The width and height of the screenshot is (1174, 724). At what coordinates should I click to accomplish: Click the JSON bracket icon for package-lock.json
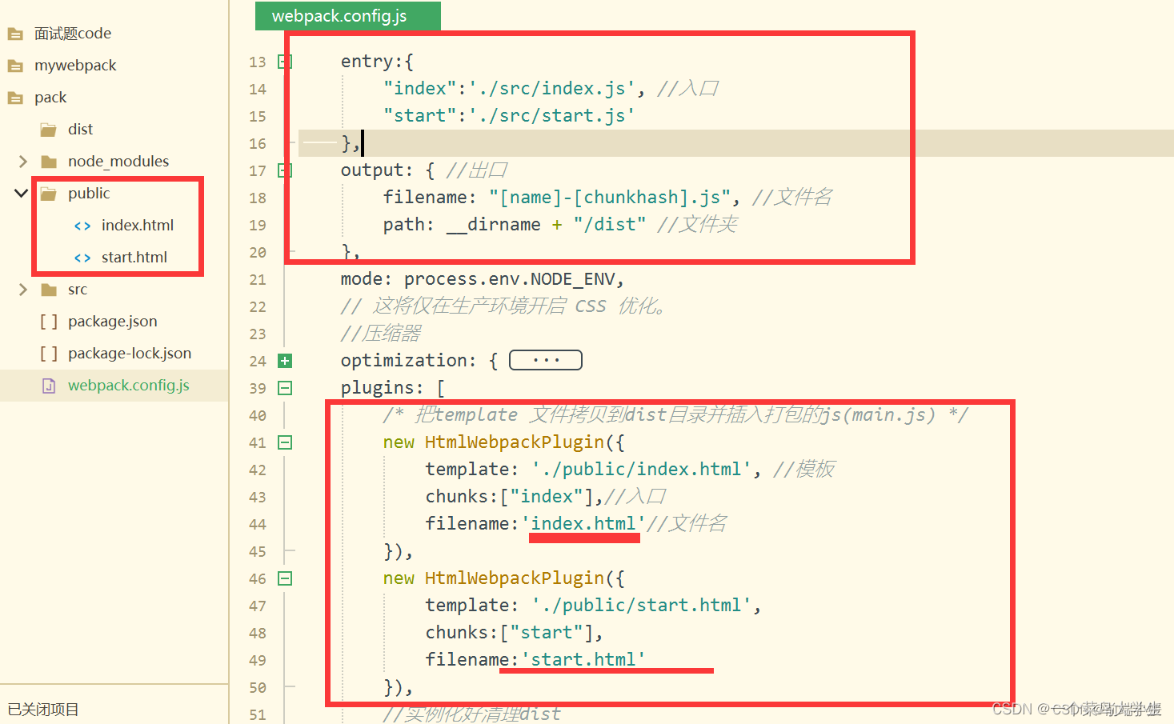[49, 354]
